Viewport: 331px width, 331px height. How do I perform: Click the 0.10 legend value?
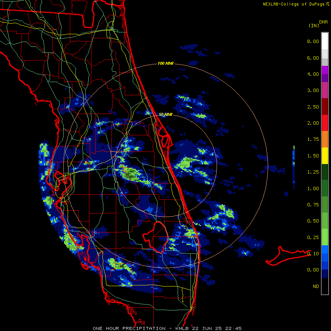(x=313, y=254)
